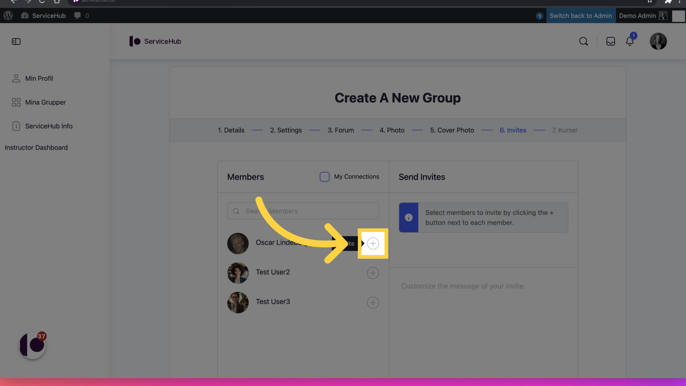This screenshot has height=386, width=686.
Task: Select the 2. Settings tab
Action: pos(286,130)
